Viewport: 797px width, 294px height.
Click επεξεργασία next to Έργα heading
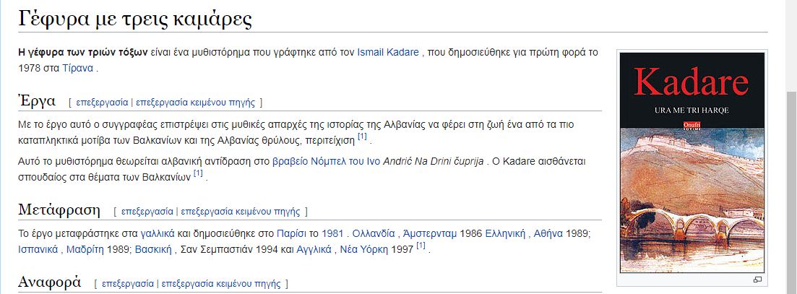tap(102, 102)
